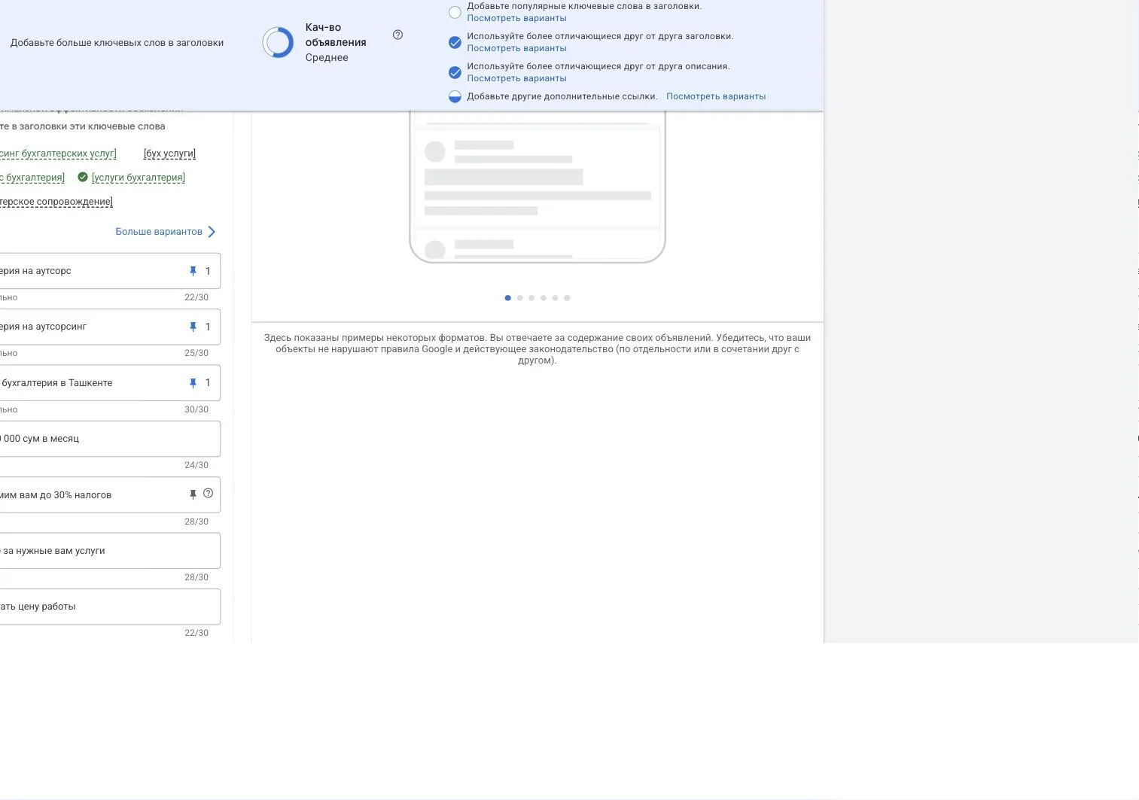The image size is (1139, 800).
Task: View options for distinct descriptions suggestion
Action: (516, 78)
